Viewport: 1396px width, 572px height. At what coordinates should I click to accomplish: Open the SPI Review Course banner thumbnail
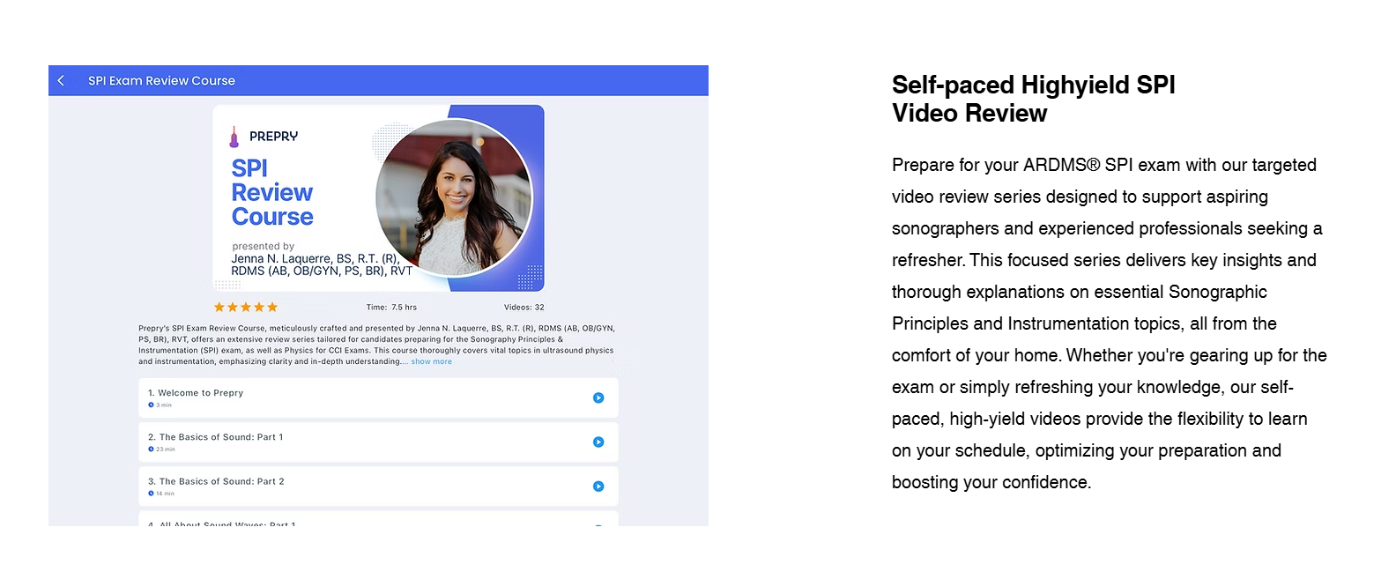pyautogui.click(x=378, y=198)
